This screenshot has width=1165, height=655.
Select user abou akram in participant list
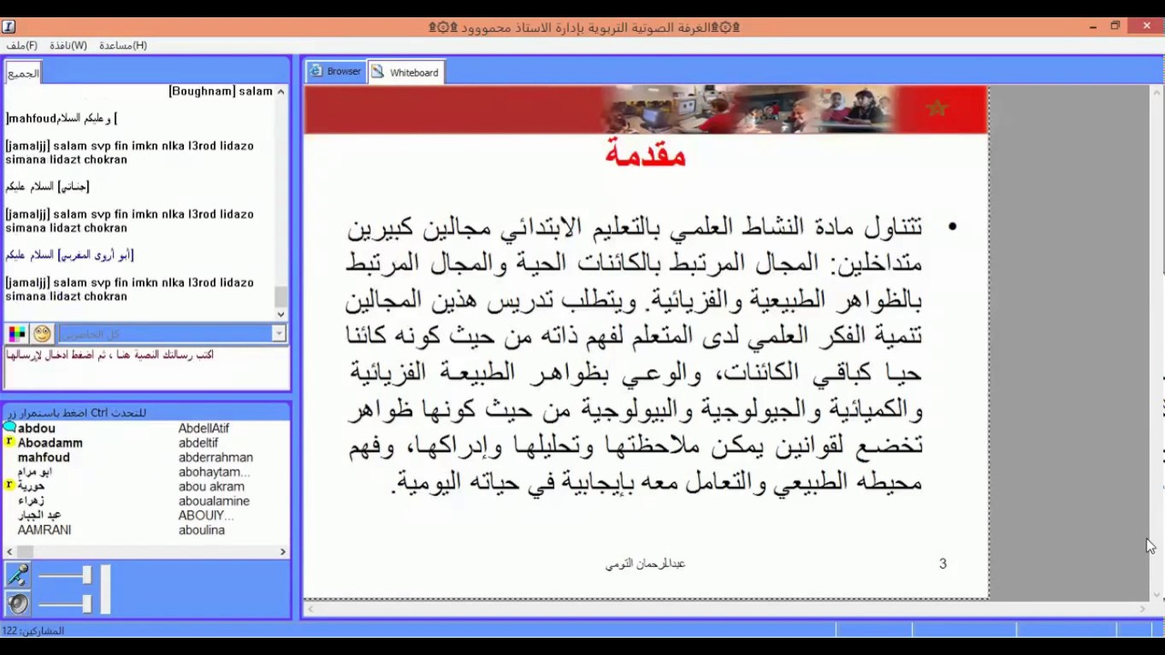(x=211, y=486)
